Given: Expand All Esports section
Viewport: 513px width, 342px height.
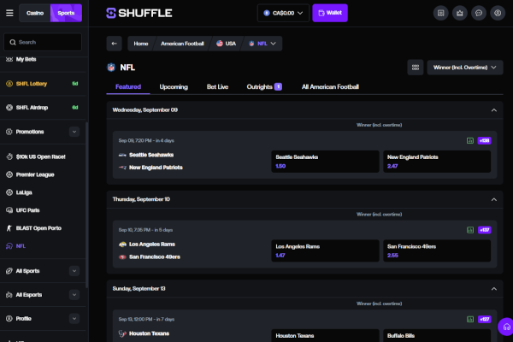Looking at the screenshot, I should click(74, 295).
